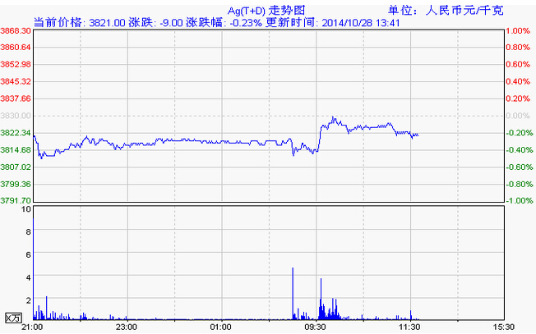Screen dimensions: 536x334
Task: Click the -1.00% right axis label
Action: (518, 200)
